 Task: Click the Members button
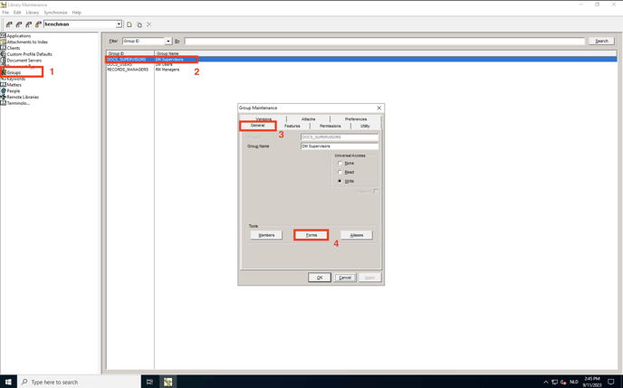pos(266,235)
